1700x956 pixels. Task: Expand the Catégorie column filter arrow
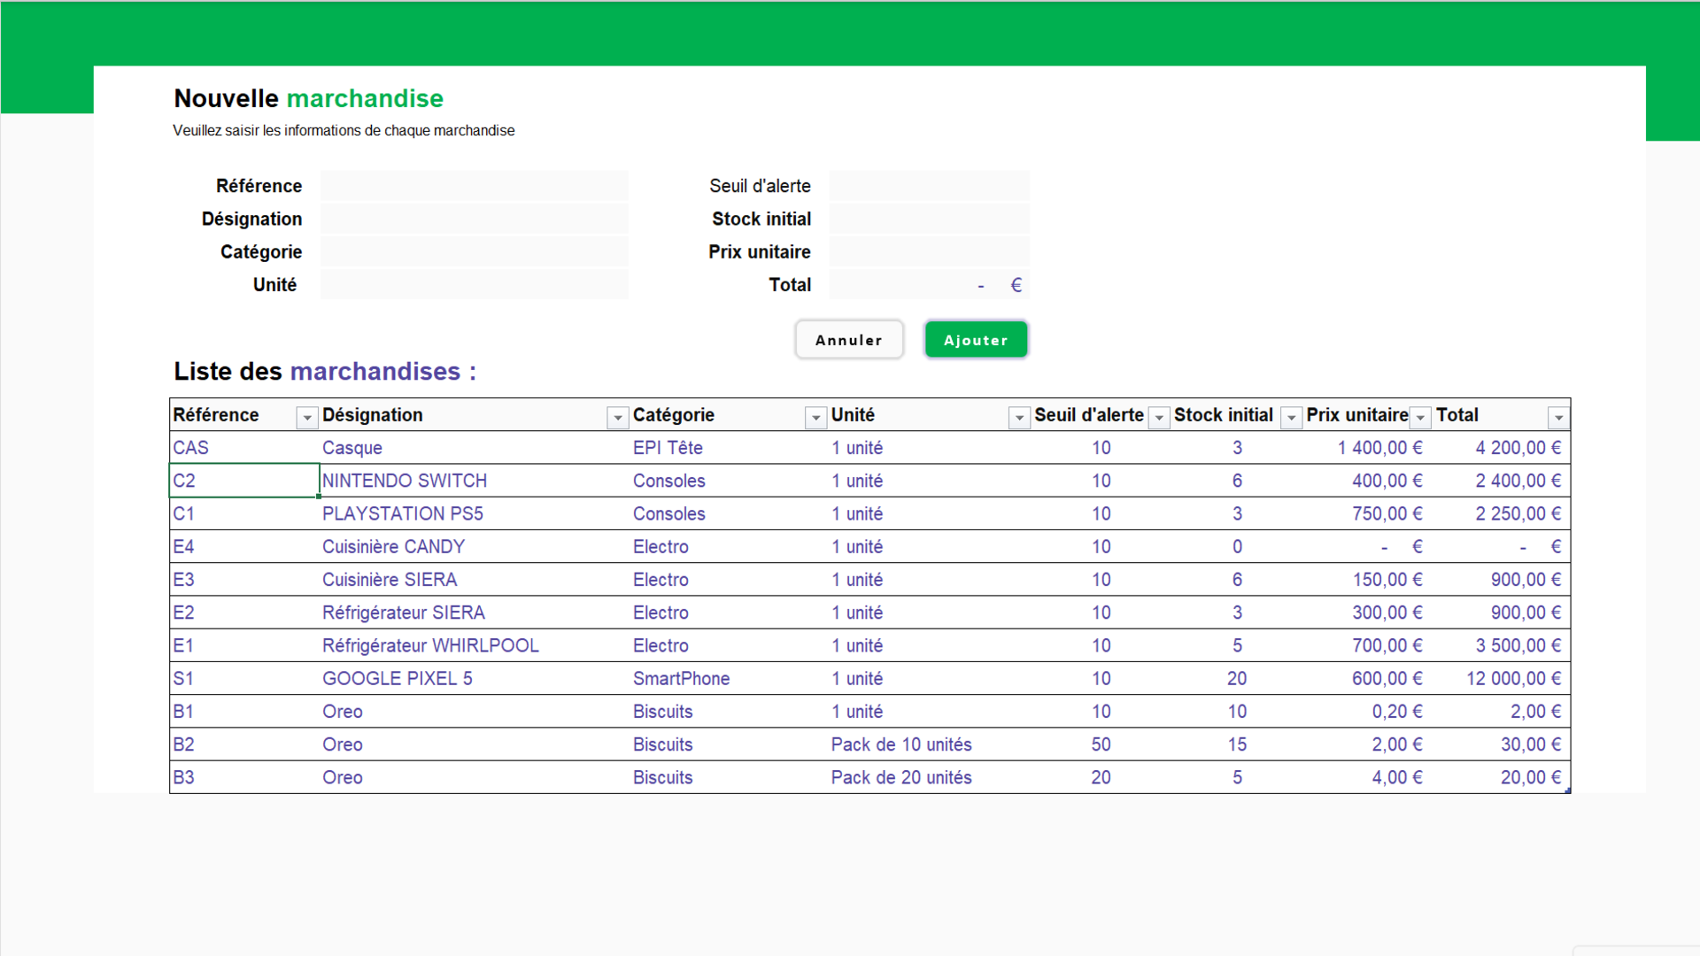[x=815, y=417]
